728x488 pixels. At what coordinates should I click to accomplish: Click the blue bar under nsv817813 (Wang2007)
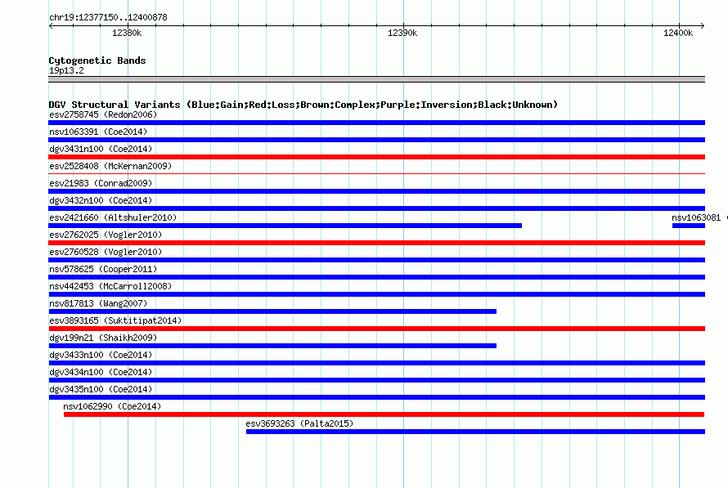click(272, 311)
